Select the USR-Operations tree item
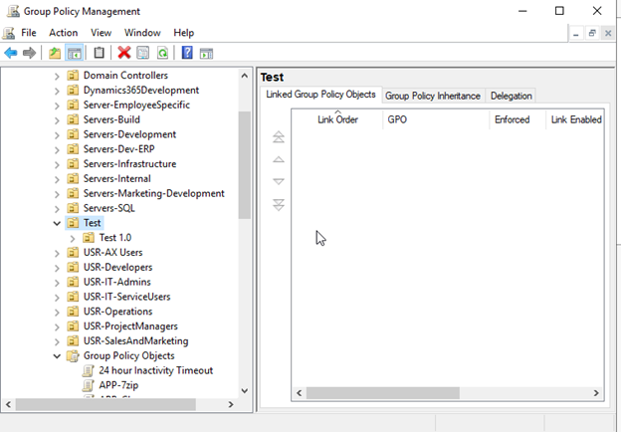The image size is (621, 432). point(117,312)
